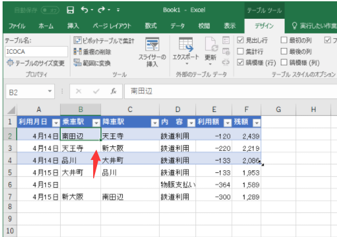Click the unlink table icon beside 更新
Image resolution: width=337 pixels, height=237 pixels.
(x=226, y=62)
